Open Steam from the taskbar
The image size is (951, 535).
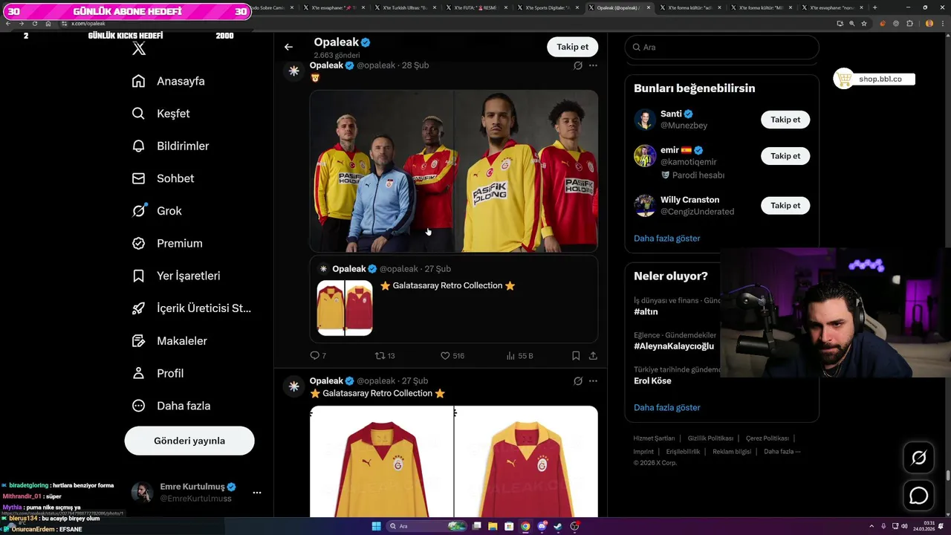coord(558,526)
